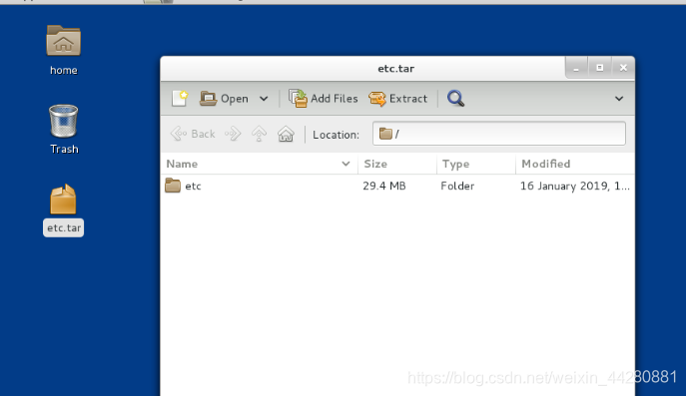Viewport: 686px width, 396px height.
Task: Click the 29.4 MB size cell
Action: (384, 186)
